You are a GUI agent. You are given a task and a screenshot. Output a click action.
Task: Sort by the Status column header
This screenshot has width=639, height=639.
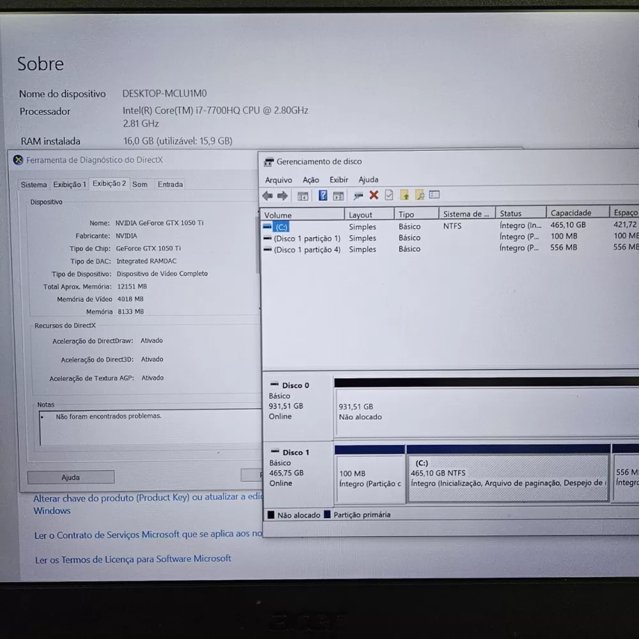tap(520, 213)
